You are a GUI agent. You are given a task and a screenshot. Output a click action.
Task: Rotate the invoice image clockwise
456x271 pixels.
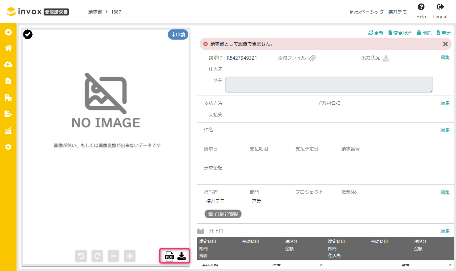pos(97,256)
